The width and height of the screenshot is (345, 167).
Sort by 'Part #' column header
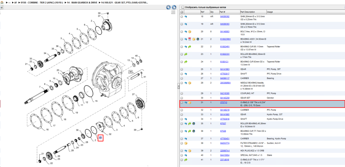pyautogui.click(x=223, y=12)
